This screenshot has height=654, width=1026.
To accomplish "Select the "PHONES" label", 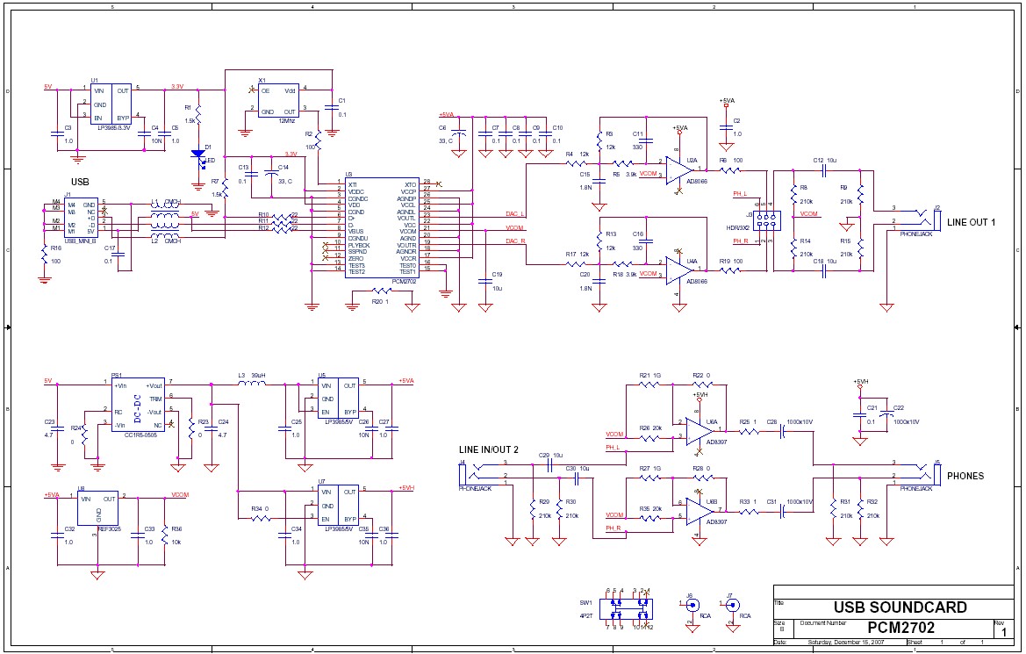I will (965, 476).
